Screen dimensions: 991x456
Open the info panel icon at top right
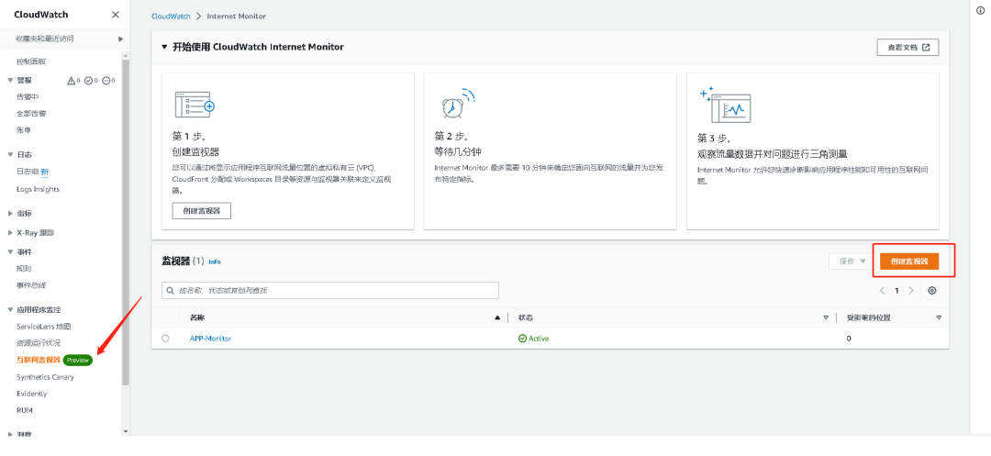(x=980, y=11)
